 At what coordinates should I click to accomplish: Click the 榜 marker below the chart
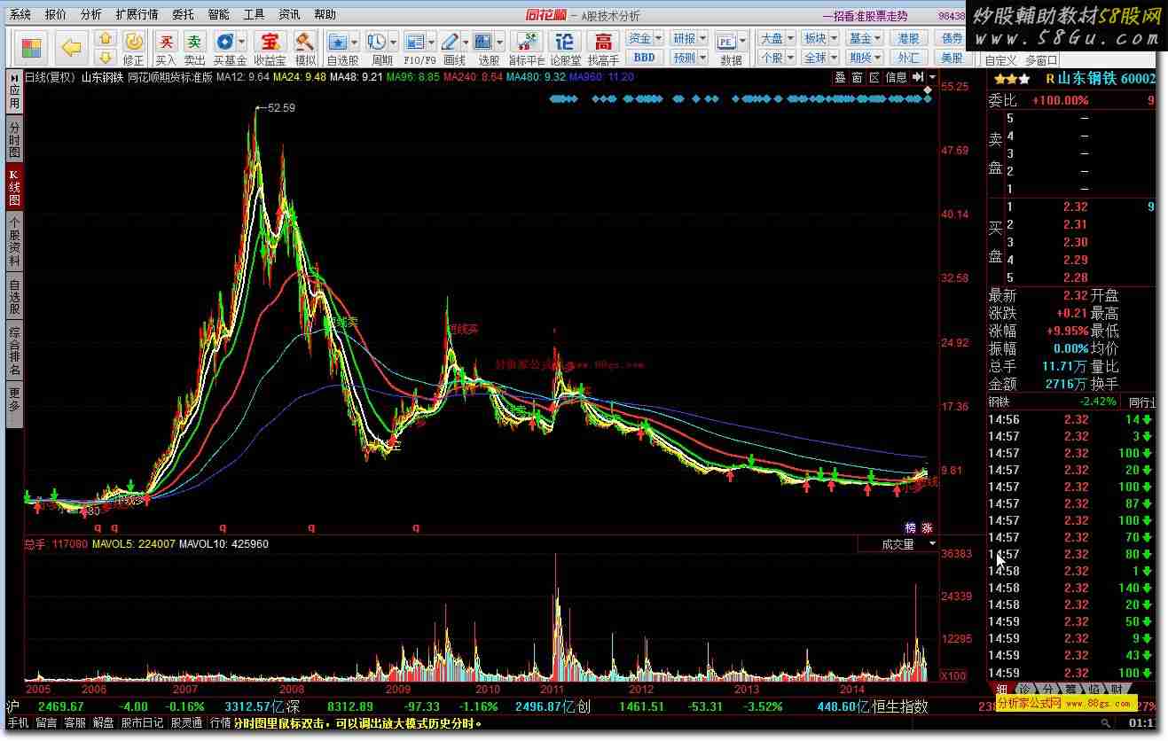(911, 527)
